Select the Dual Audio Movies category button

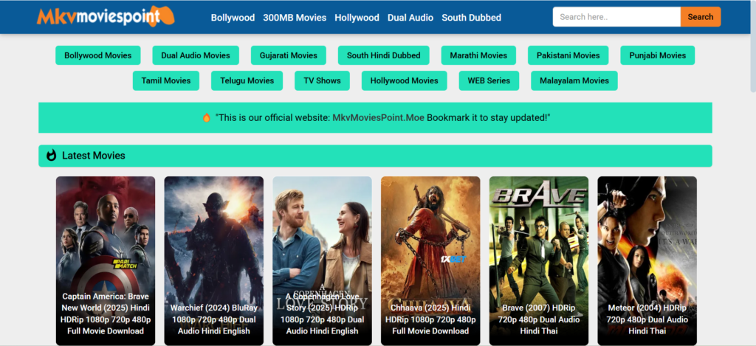coord(196,55)
